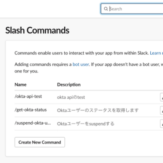Click the Oktaユーザーをsuspendする description
Screen dimensions: 163x163
[86, 124]
